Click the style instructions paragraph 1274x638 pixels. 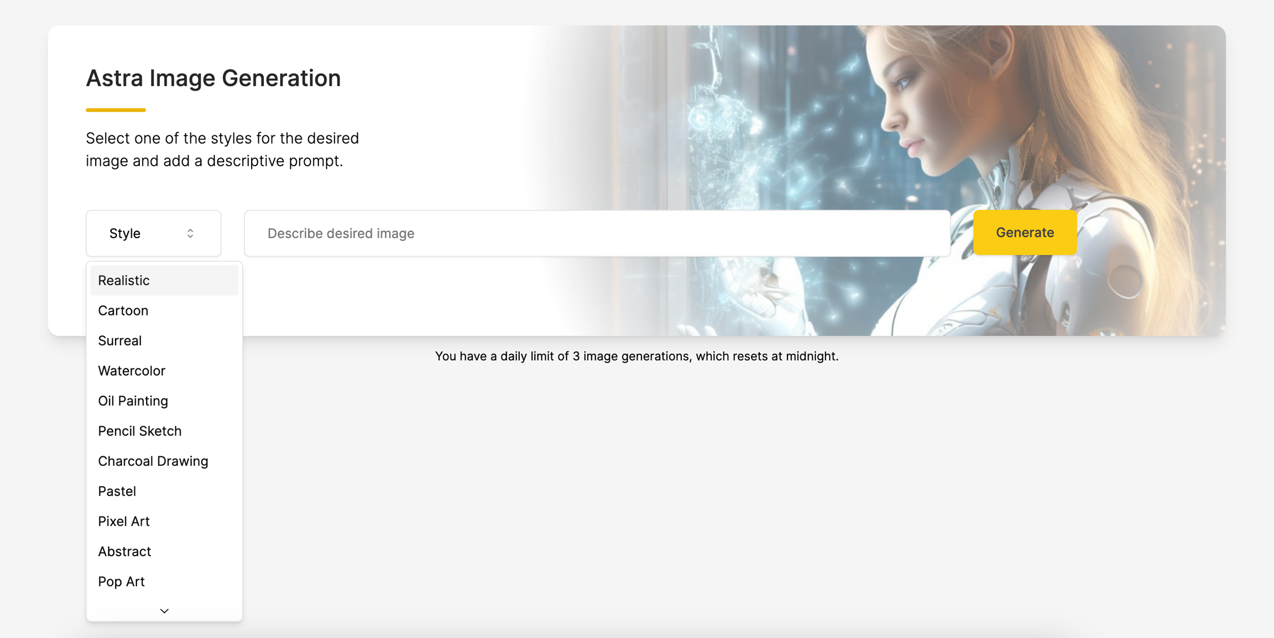tap(222, 149)
